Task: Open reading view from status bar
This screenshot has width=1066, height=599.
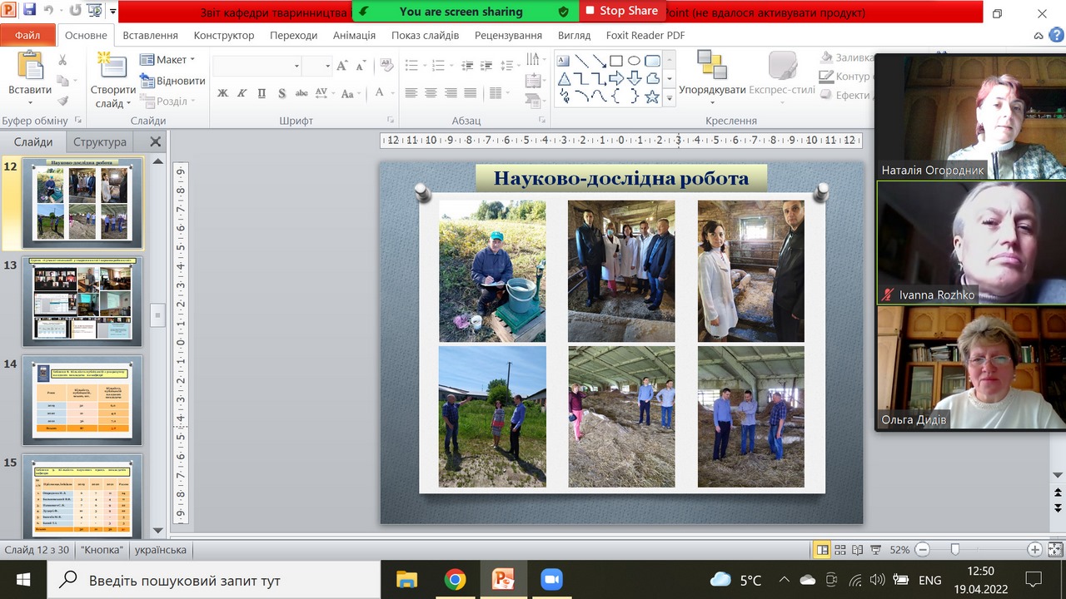Action: point(856,550)
